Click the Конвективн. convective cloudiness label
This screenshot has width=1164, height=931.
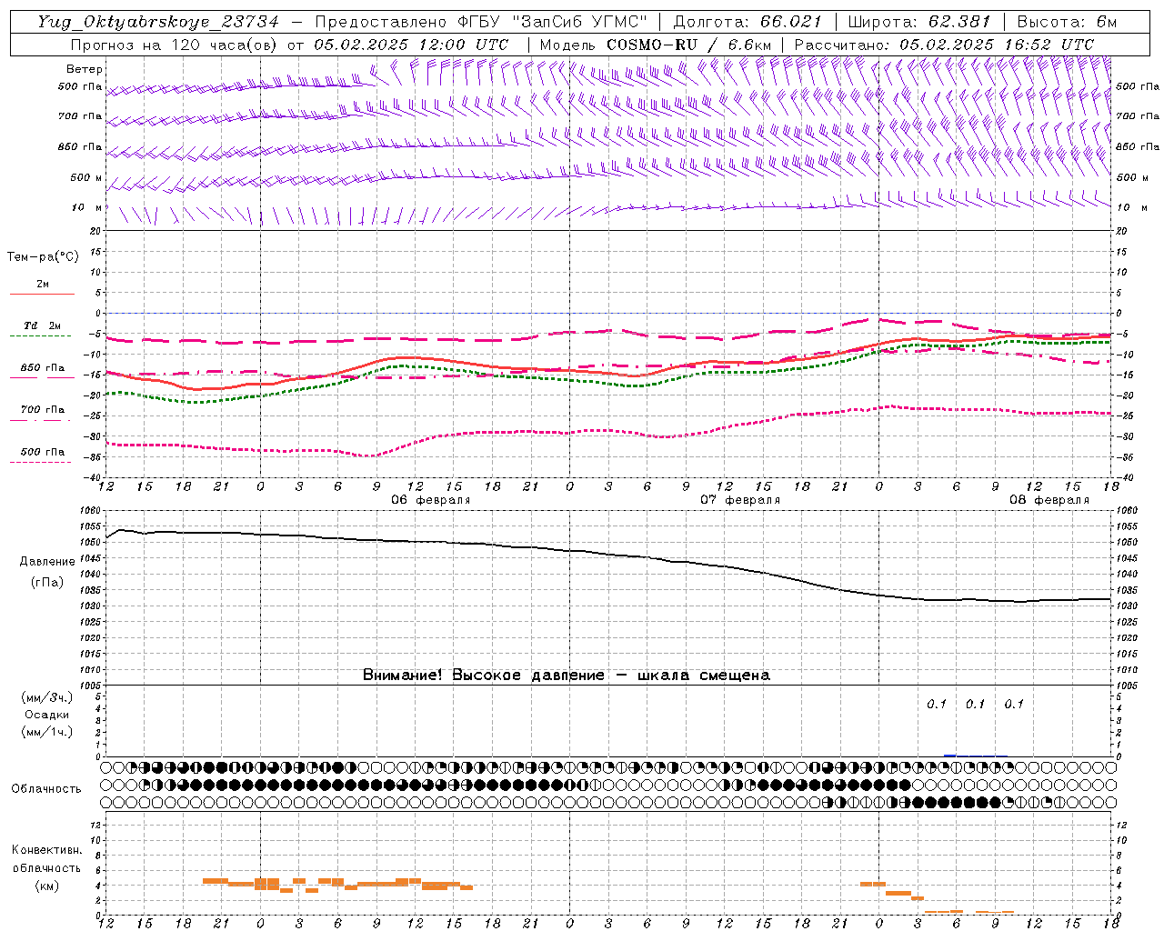coord(46,850)
